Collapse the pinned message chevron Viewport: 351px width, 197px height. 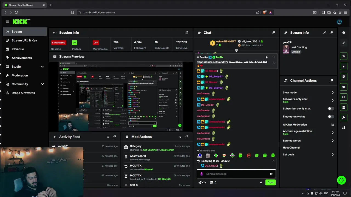point(274,63)
